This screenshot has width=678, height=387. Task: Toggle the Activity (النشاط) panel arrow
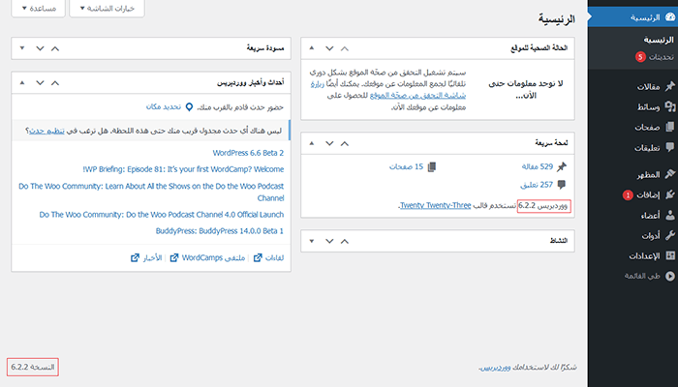tap(313, 240)
